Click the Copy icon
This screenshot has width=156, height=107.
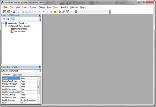(23, 12)
